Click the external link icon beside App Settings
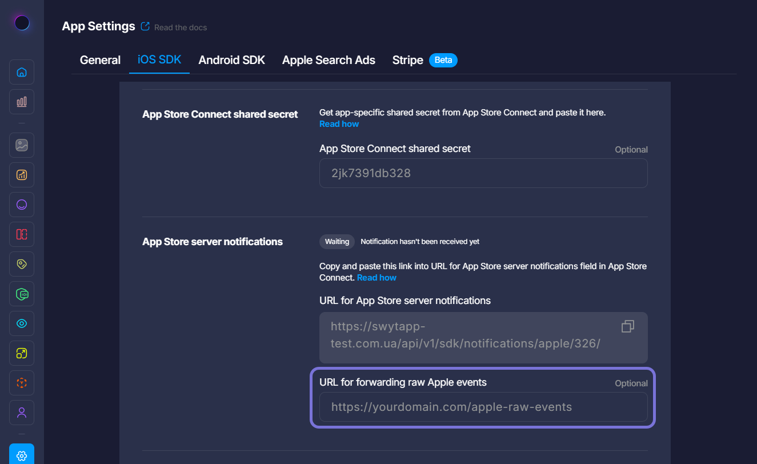The height and width of the screenshot is (464, 757). [x=145, y=26]
